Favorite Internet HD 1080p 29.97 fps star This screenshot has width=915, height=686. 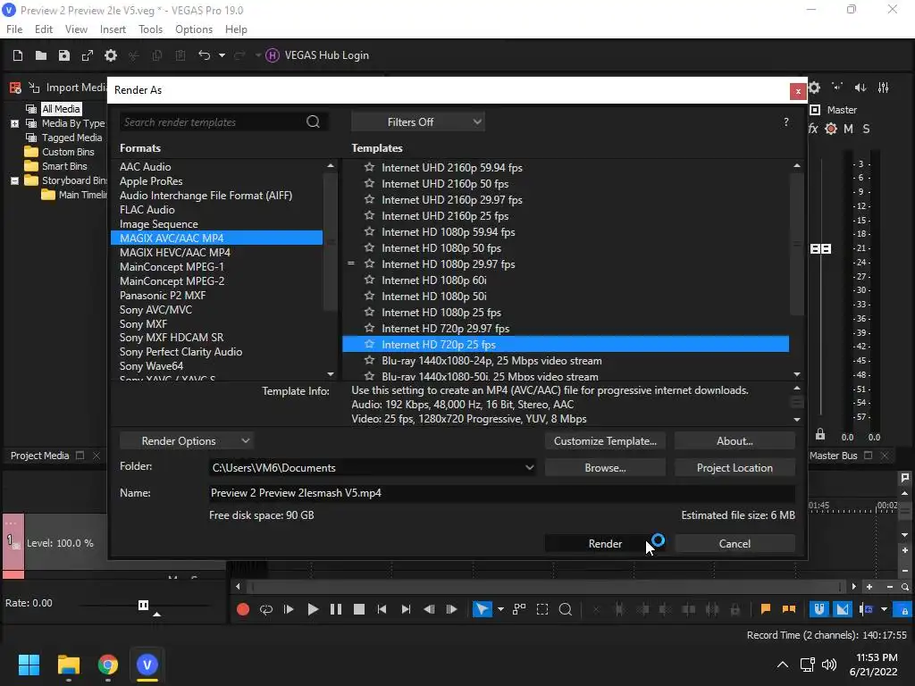(369, 264)
